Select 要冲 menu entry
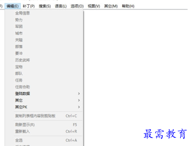This screenshot has width=190, height=146. [x=44, y=53]
